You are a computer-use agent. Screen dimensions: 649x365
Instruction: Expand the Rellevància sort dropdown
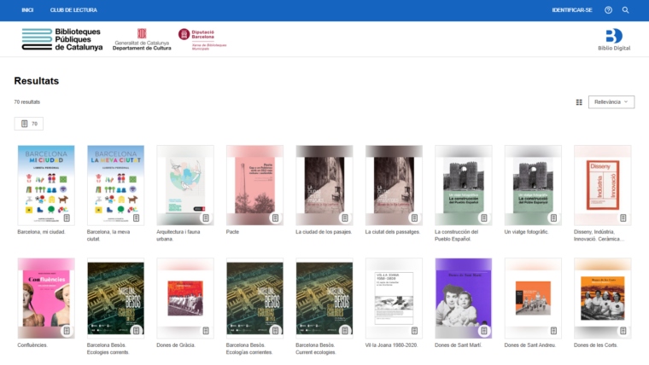click(611, 101)
